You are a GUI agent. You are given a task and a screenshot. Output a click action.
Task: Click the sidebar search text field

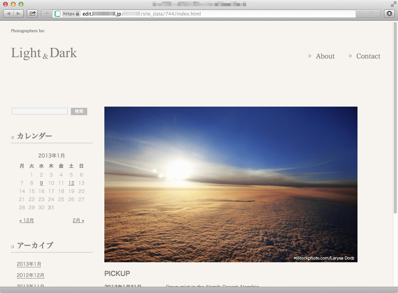(40, 111)
